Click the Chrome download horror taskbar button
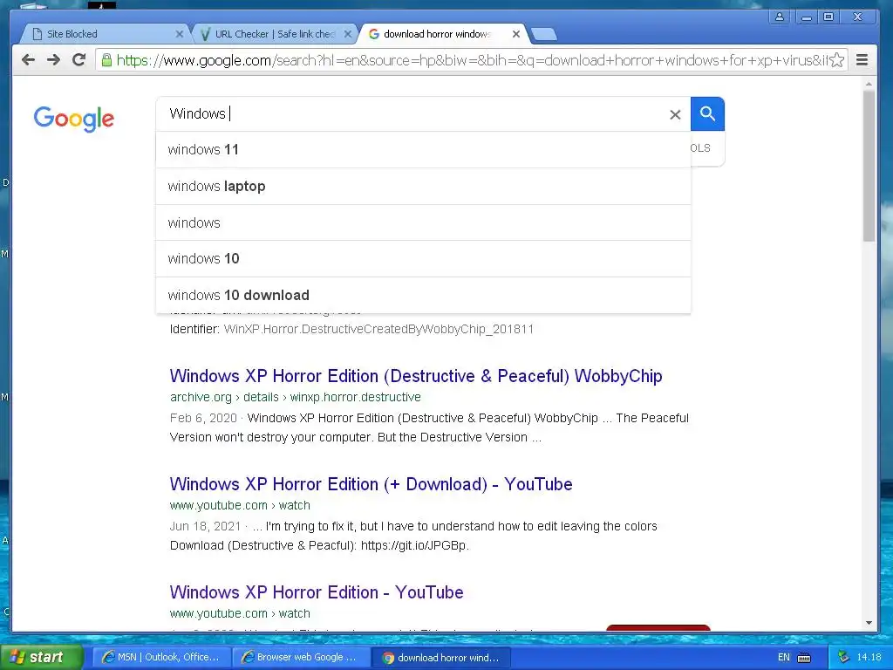The image size is (893, 670). point(440,658)
